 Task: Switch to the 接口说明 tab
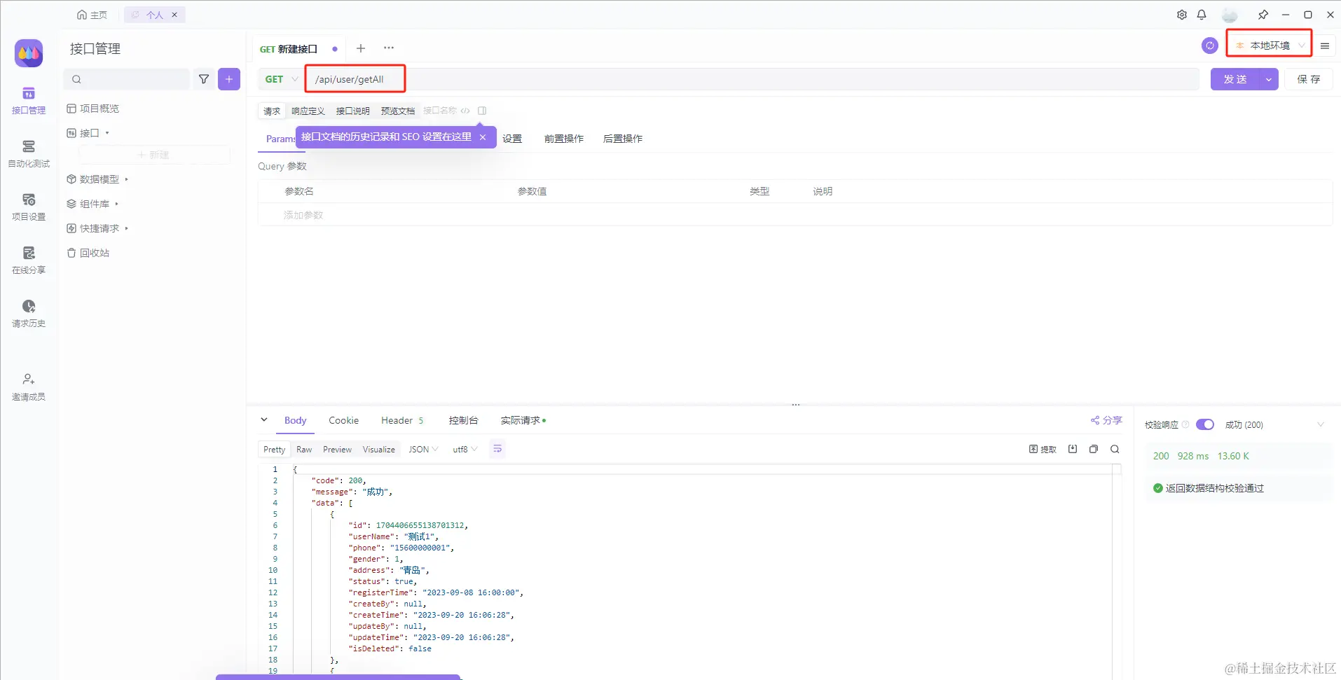(353, 111)
